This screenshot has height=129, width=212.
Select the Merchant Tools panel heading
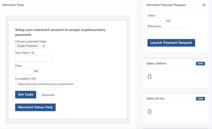coord(13,5)
